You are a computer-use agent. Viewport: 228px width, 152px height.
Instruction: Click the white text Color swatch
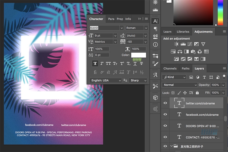point(139,55)
